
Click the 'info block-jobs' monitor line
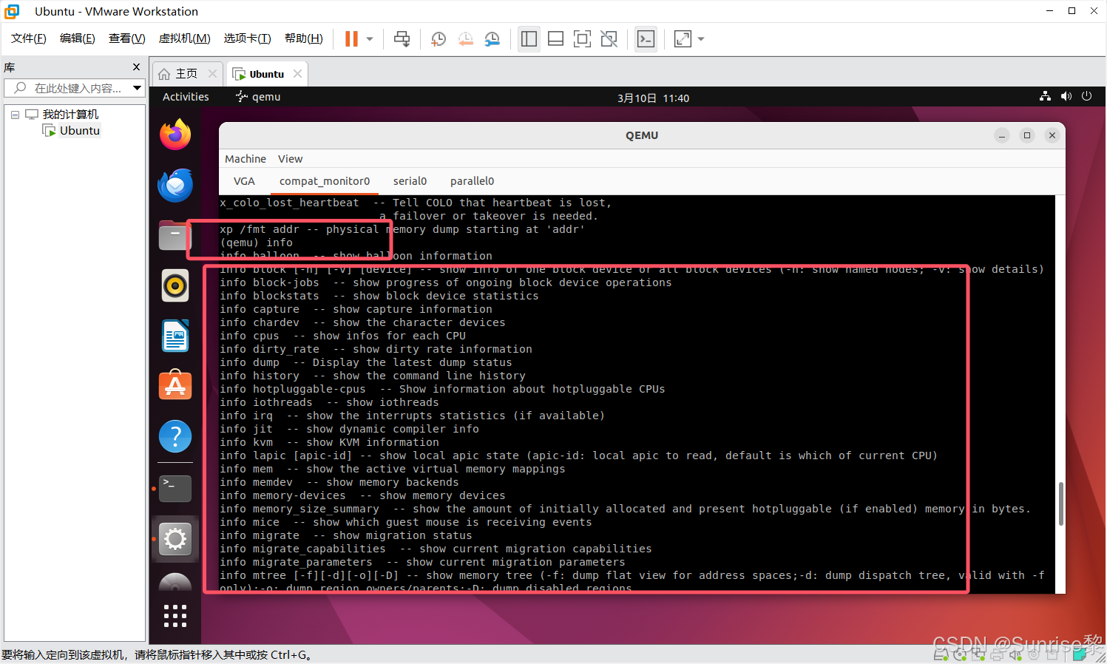[445, 282]
